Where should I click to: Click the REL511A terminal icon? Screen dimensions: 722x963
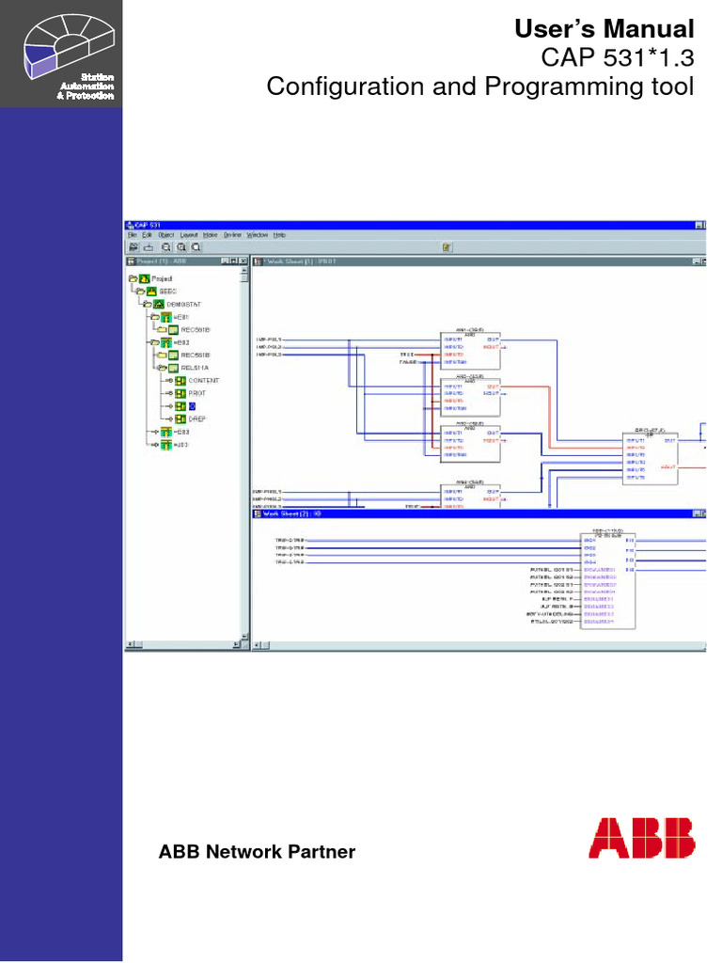pyautogui.click(x=173, y=368)
